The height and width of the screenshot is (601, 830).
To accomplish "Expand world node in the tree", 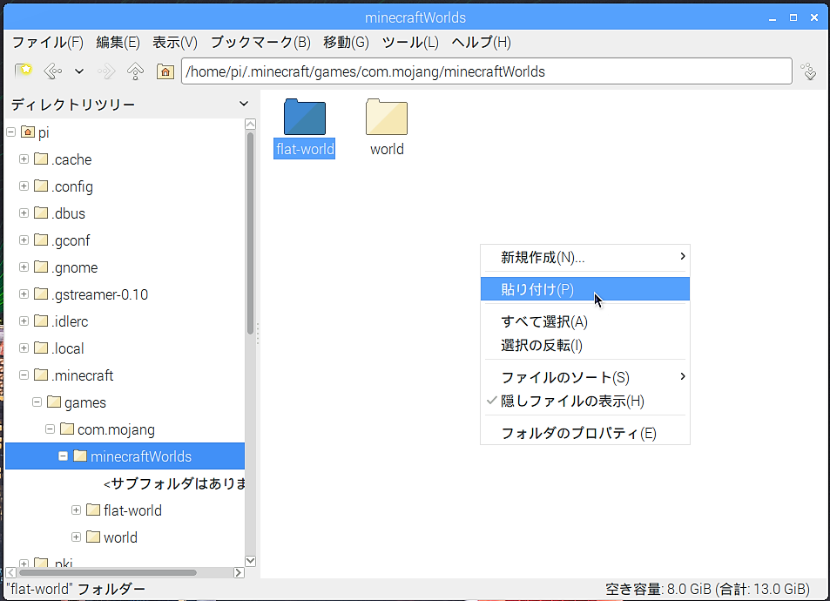I will pos(77,537).
